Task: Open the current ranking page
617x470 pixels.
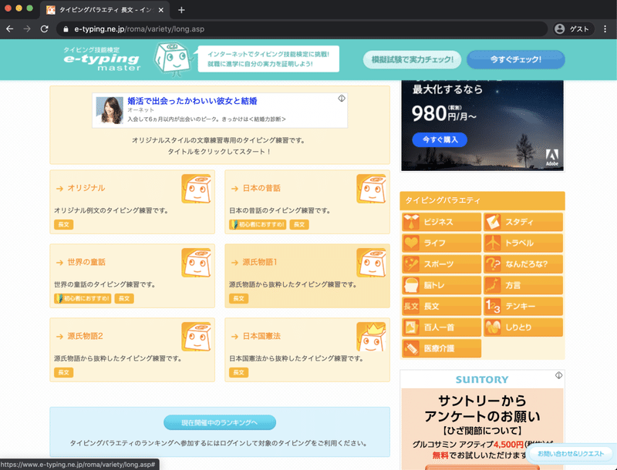Action: [218, 422]
